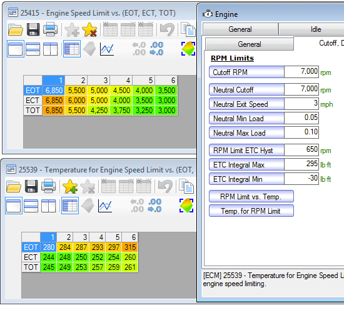344x333 pixels.
Task: Select the top-level General tab in Engine window
Action: (x=240, y=29)
